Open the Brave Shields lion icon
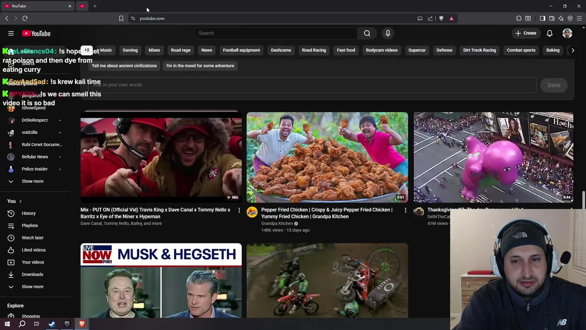The width and height of the screenshot is (586, 330). [441, 18]
